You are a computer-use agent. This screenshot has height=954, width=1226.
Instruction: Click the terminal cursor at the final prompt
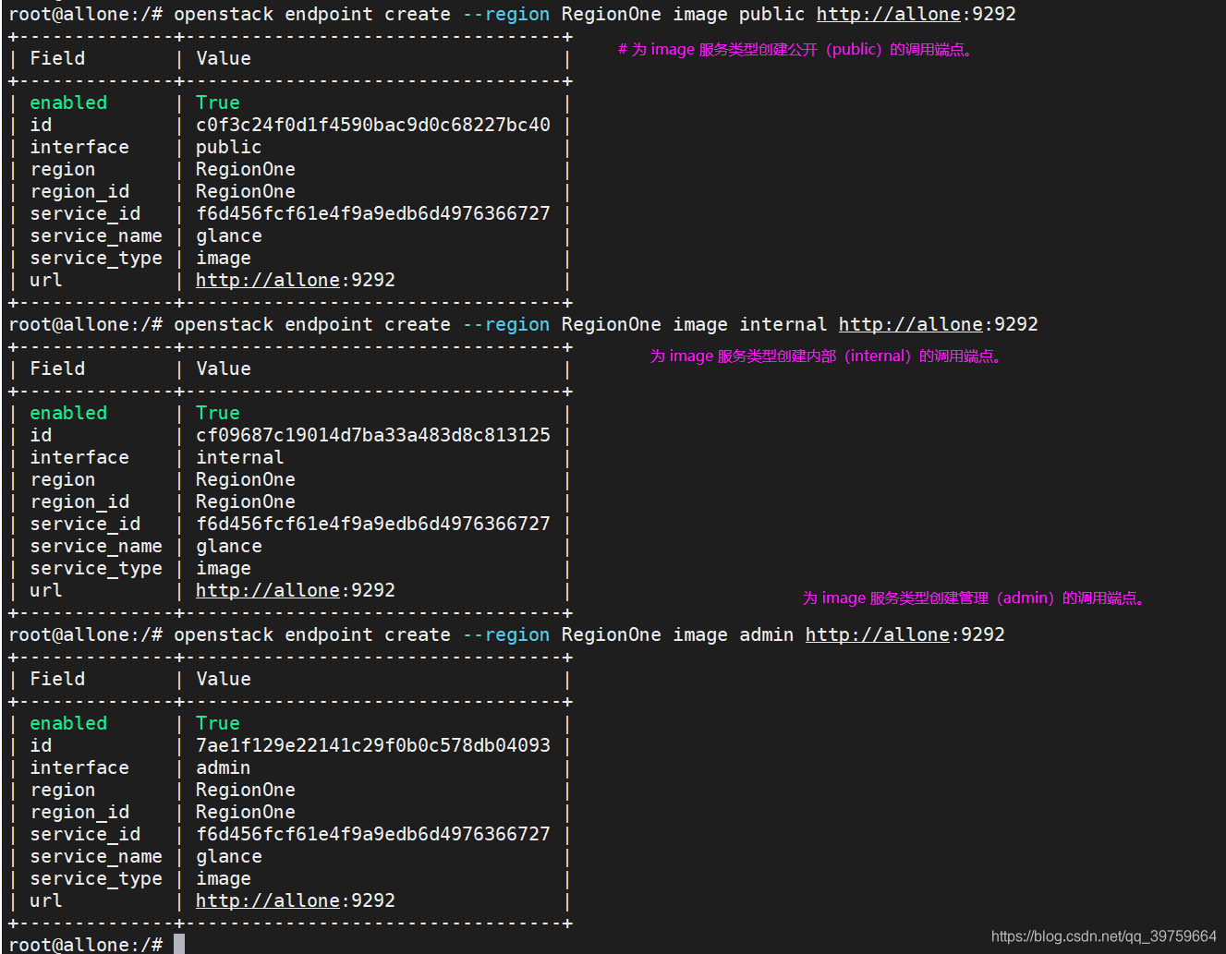click(179, 944)
